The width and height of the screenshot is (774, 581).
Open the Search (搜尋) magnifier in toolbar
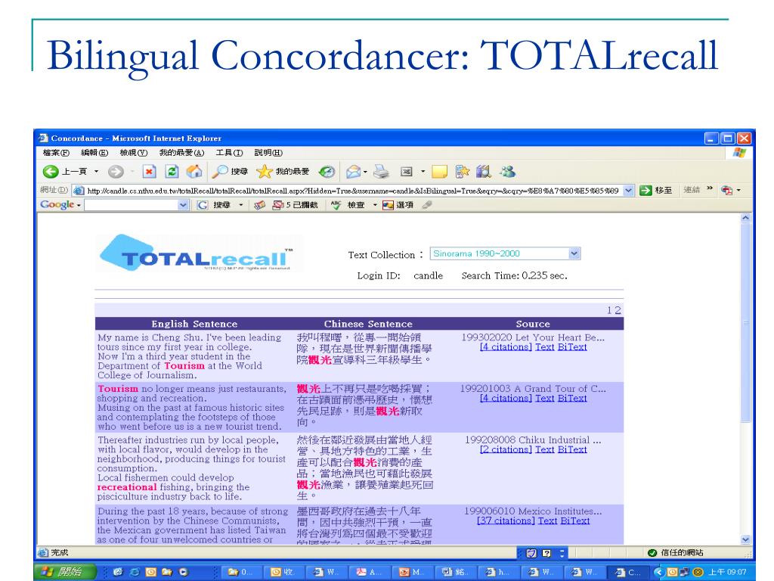[x=230, y=172]
